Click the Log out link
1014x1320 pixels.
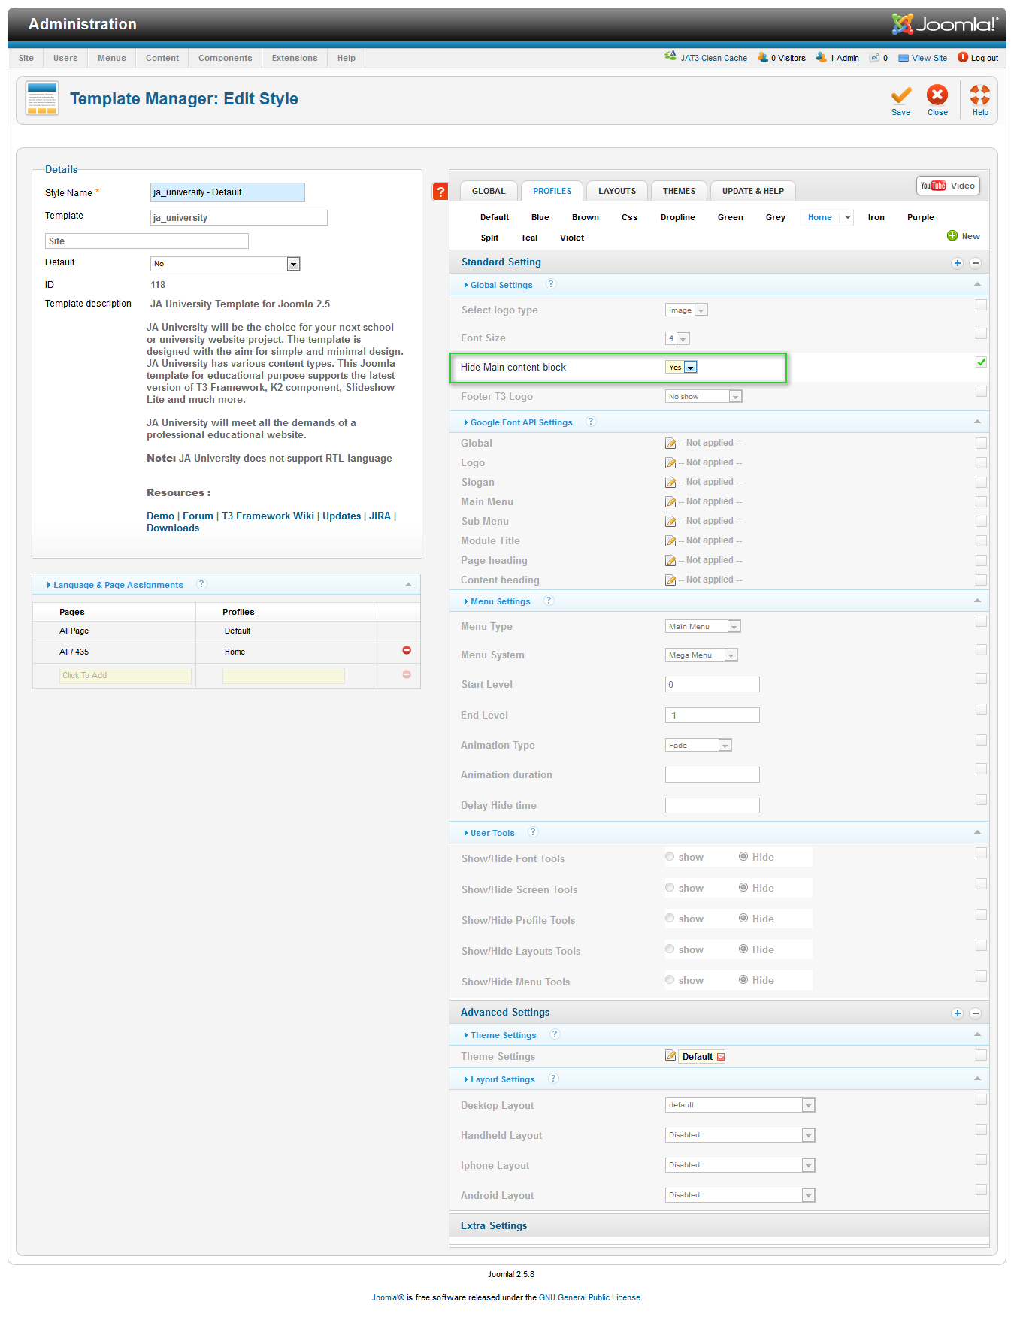pyautogui.click(x=985, y=58)
